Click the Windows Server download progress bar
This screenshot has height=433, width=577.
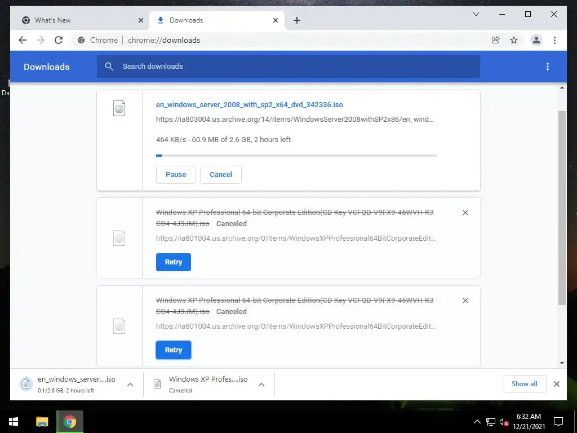click(x=296, y=156)
